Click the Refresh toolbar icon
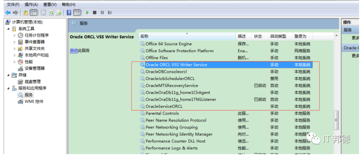Image resolution: width=362 pixels, height=155 pixels. [x=52, y=12]
